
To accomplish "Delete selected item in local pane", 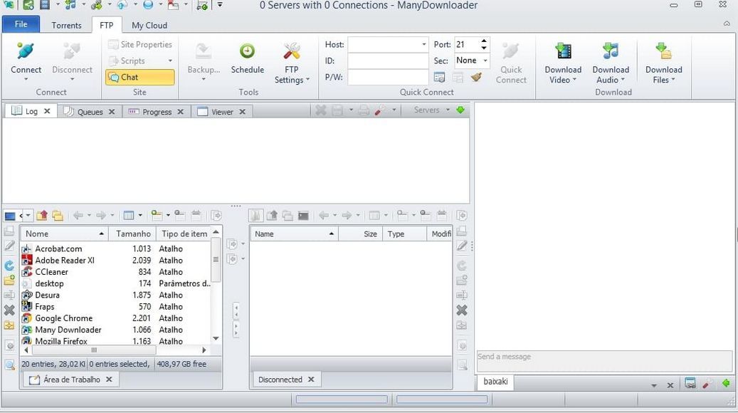I will [9, 310].
